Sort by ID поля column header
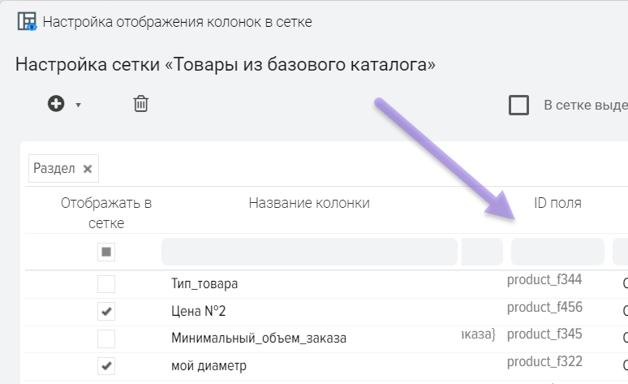Viewport: 628px width, 384px height. coord(557,203)
